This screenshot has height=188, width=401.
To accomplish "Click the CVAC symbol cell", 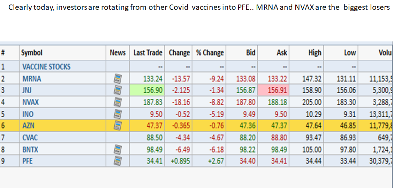I will pos(30,138).
